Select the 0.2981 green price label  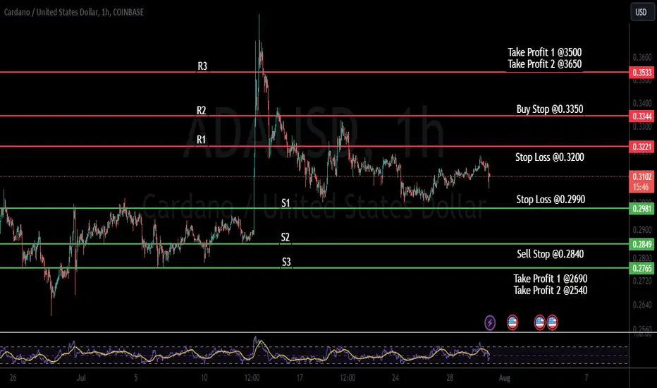coord(642,209)
